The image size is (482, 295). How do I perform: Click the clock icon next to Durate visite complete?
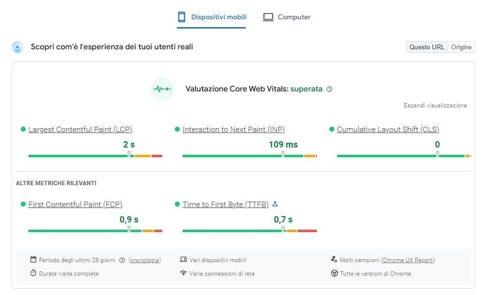pyautogui.click(x=32, y=273)
